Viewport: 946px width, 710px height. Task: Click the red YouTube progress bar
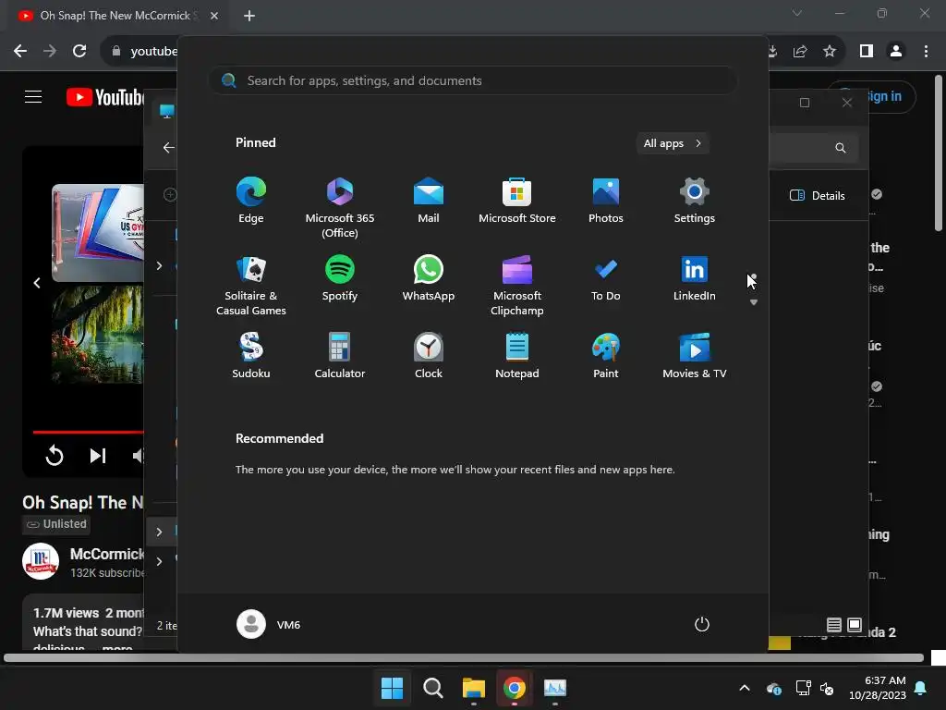(x=89, y=433)
